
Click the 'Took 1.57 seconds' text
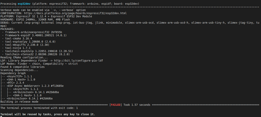pyautogui.click(x=137, y=105)
